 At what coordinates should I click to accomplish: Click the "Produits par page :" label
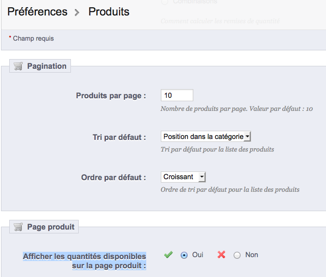[x=111, y=96]
